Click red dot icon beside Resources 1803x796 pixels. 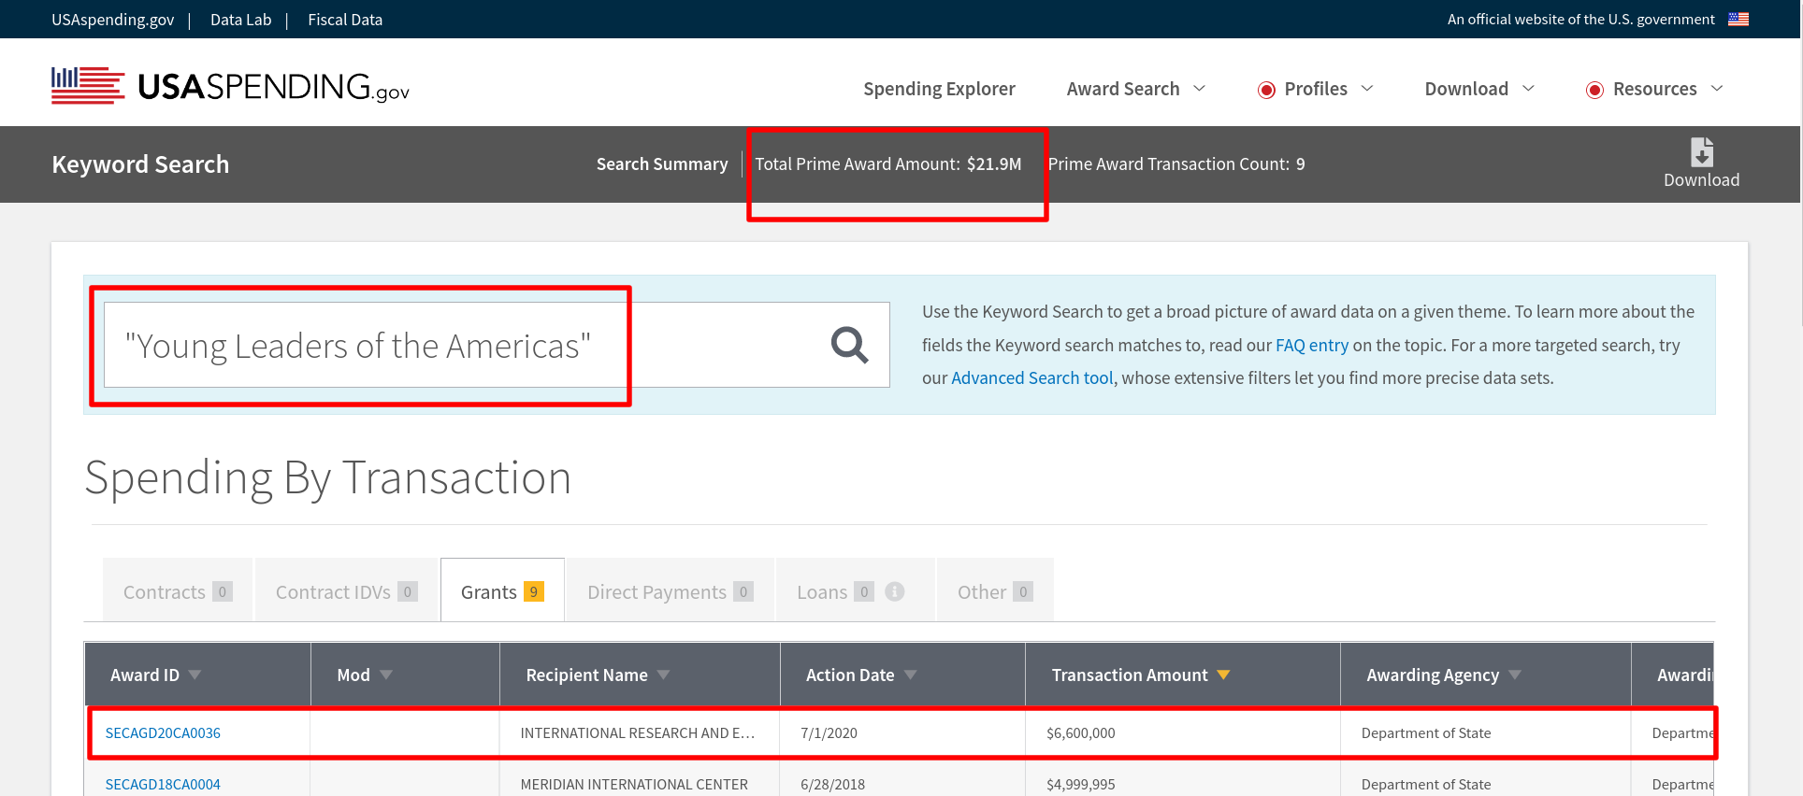point(1594,90)
